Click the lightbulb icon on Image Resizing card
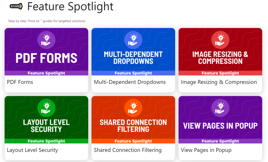The height and width of the screenshot is (162, 268). point(220,40)
